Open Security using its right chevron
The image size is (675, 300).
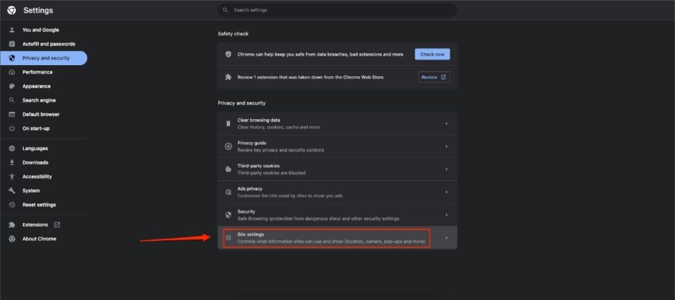[x=446, y=215]
